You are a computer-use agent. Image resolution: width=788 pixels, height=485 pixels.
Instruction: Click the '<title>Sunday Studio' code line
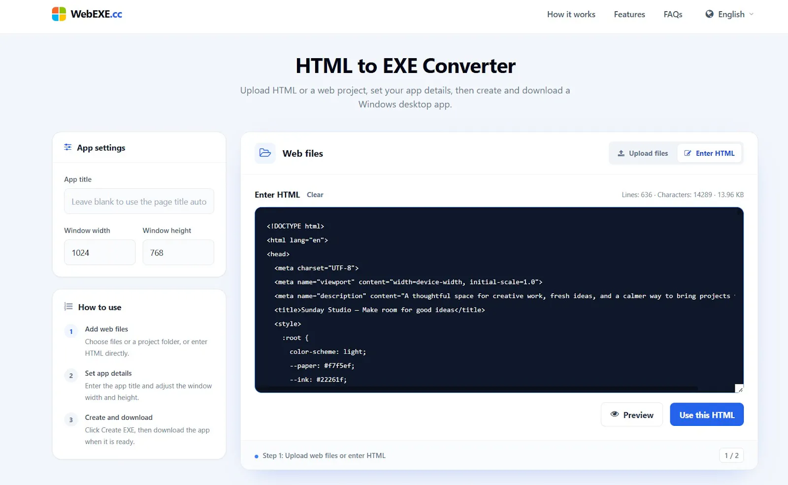[380, 310]
